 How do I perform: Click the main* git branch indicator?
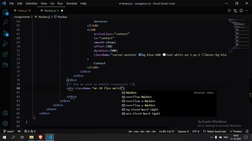point(9,132)
